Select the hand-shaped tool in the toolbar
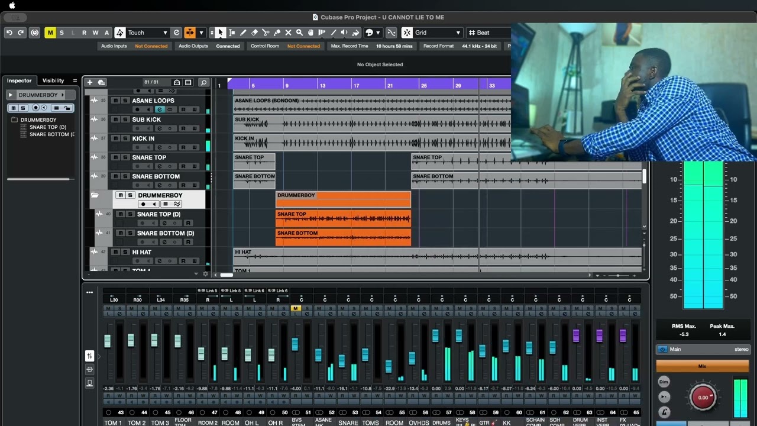This screenshot has width=757, height=426. [x=310, y=33]
